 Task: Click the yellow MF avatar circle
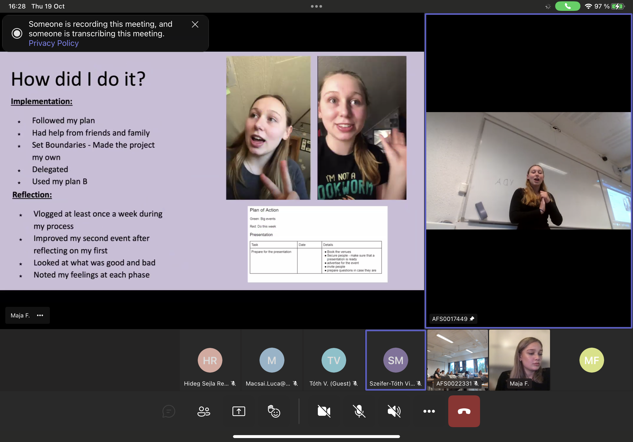pos(591,360)
